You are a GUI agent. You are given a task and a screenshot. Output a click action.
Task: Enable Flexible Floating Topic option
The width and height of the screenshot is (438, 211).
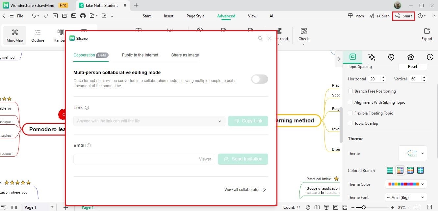click(x=350, y=113)
